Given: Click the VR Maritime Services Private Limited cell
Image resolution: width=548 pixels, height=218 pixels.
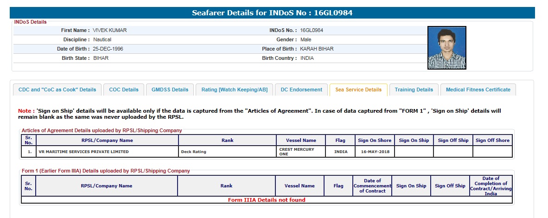Looking at the screenshot, I should (84, 152).
